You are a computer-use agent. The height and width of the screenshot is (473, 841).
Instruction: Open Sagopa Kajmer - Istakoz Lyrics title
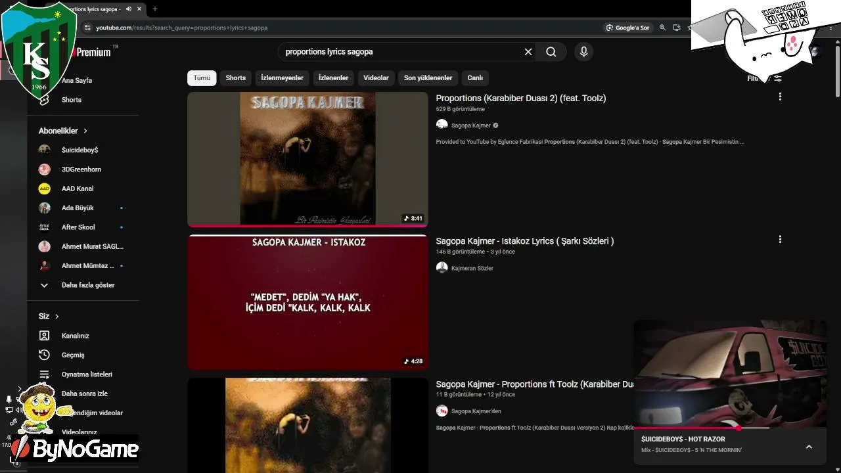(x=525, y=241)
